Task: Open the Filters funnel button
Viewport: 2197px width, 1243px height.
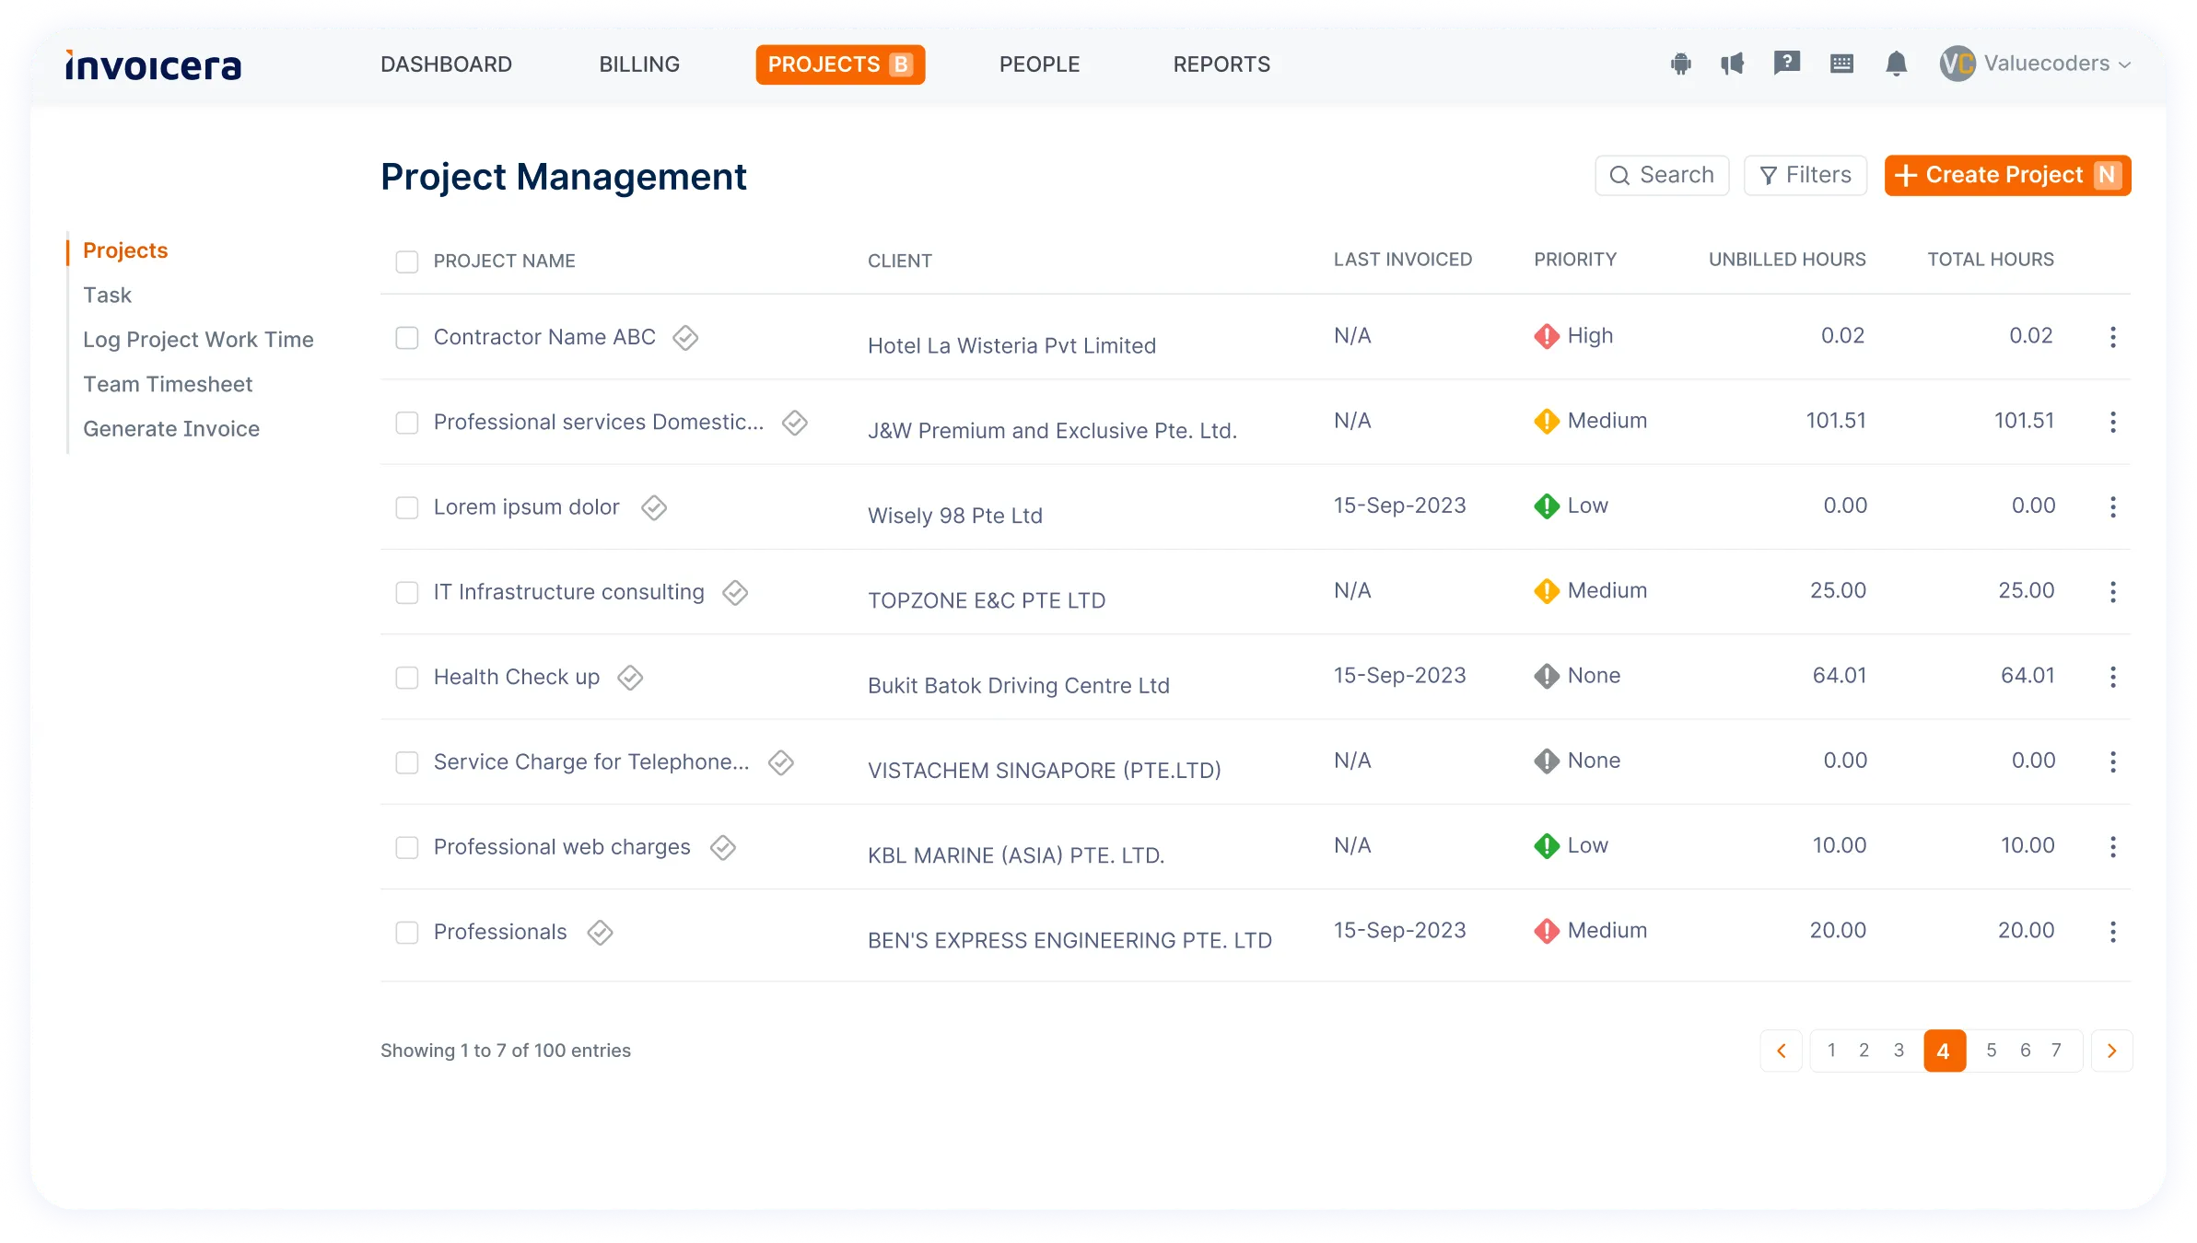Action: coord(1806,175)
